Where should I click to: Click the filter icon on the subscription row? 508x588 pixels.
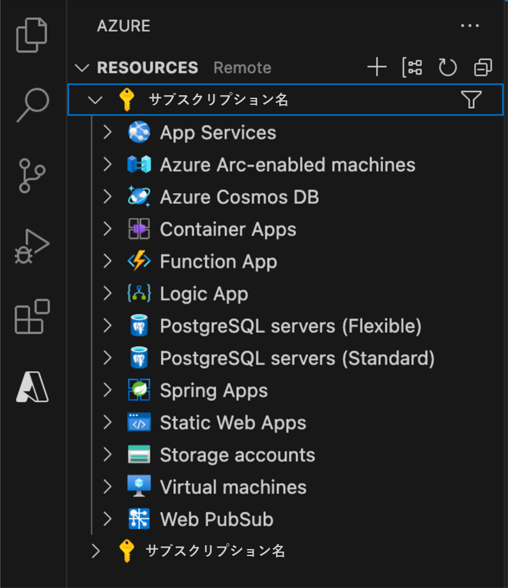tap(471, 100)
